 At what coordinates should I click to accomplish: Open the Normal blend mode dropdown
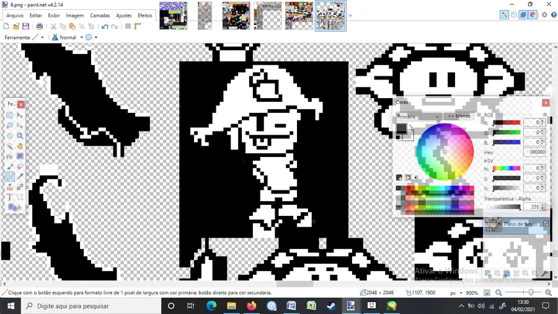(81, 37)
